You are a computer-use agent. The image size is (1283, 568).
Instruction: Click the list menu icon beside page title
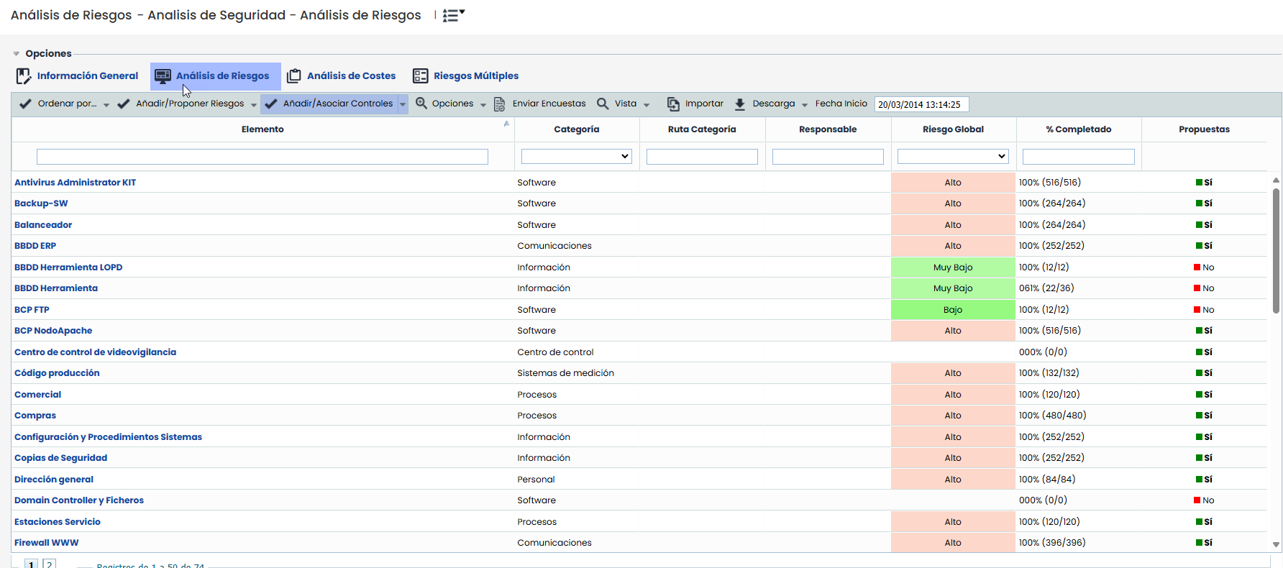(x=452, y=15)
